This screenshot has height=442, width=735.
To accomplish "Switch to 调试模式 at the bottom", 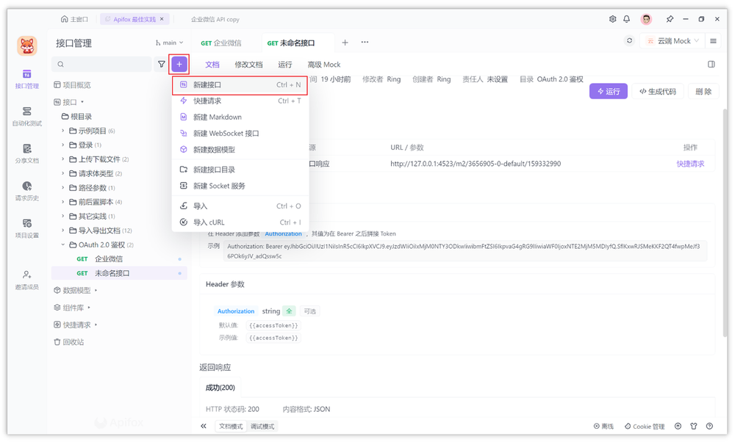I will click(262, 425).
